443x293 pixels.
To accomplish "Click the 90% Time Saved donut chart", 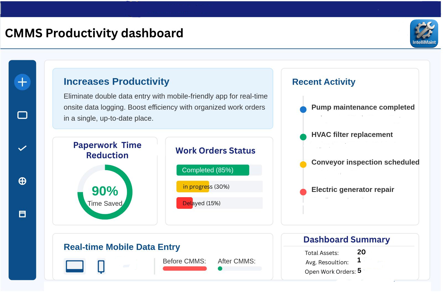I will tap(105, 192).
